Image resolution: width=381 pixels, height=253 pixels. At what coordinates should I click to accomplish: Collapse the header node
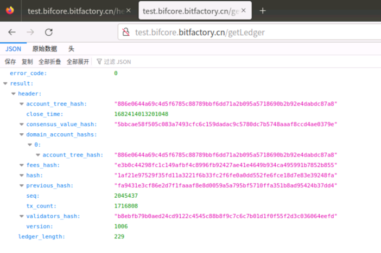click(x=14, y=94)
